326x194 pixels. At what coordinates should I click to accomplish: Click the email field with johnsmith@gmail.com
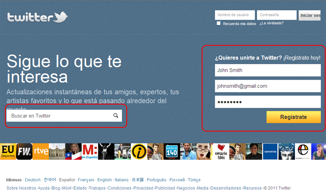pos(268,86)
